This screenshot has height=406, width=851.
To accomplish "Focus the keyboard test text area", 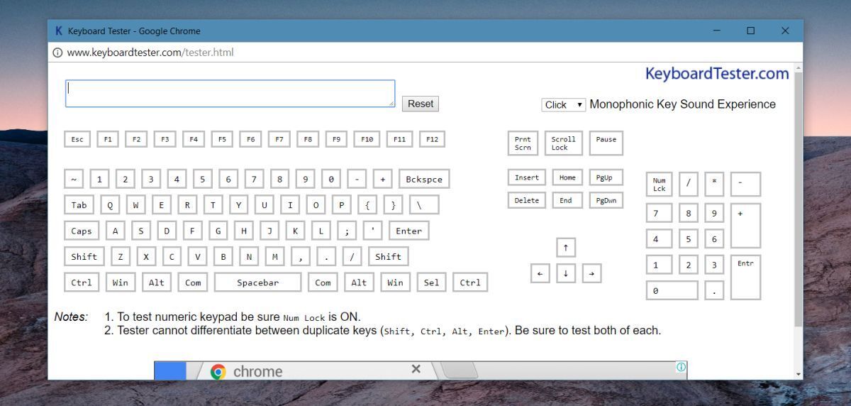I will (x=230, y=94).
